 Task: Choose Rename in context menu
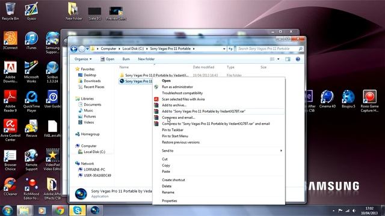[x=168, y=192]
